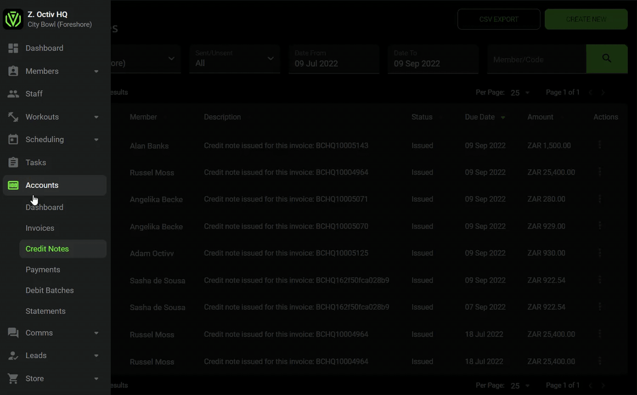Click the Tasks clipboard icon
This screenshot has height=395, width=637.
13,162
